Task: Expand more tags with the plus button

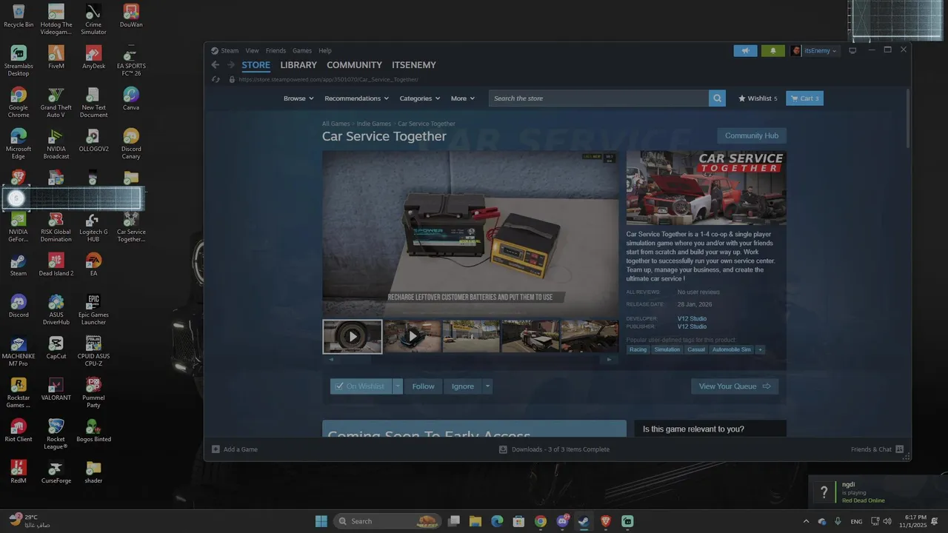Action: point(760,349)
